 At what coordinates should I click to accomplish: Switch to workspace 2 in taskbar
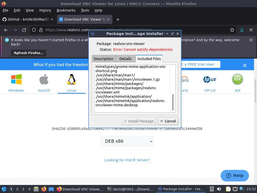pyautogui.click(x=17, y=189)
